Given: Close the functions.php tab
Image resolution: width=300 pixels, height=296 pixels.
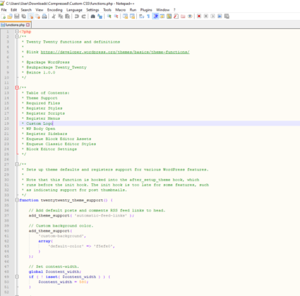Looking at the screenshot, I should click(28, 25).
